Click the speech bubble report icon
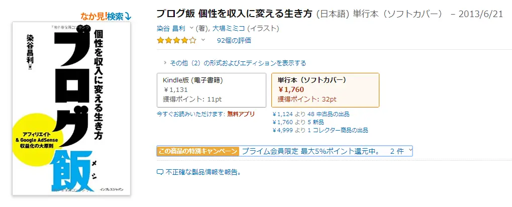Screen dimensions: 512x207 (160, 172)
